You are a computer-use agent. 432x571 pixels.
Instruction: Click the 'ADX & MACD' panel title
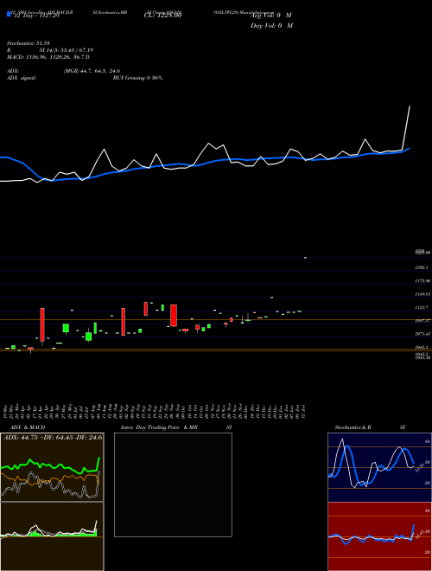click(x=28, y=427)
